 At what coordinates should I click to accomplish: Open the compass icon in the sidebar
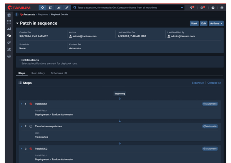coord(9,57)
